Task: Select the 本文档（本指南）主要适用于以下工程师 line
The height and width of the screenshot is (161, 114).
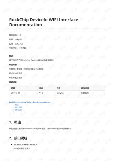Action: (x=27, y=69)
